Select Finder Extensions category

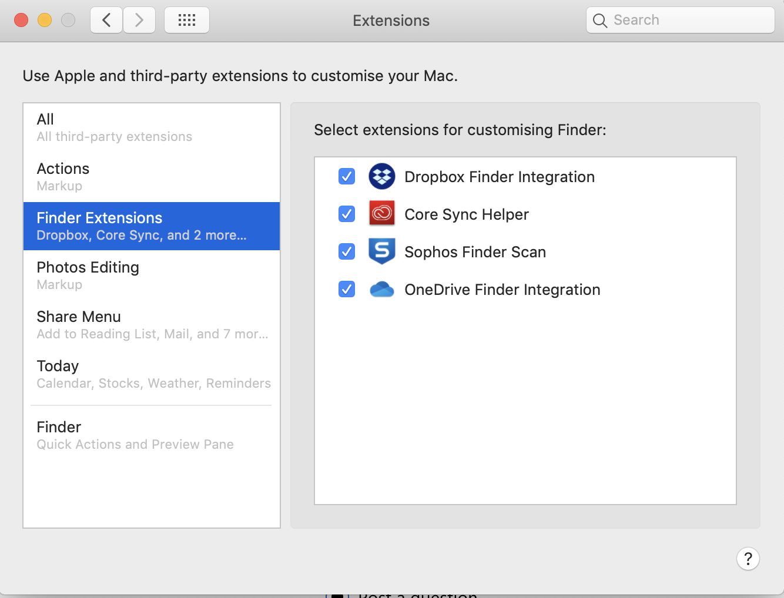click(x=152, y=226)
